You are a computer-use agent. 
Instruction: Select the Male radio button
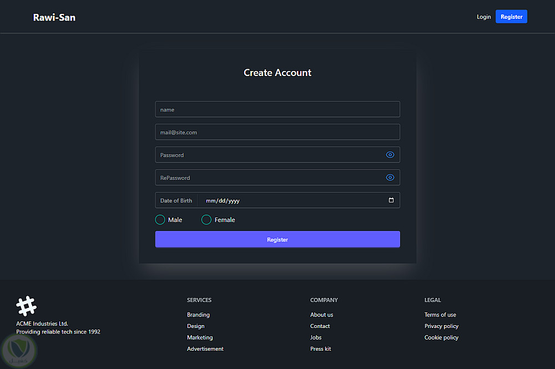coord(160,220)
